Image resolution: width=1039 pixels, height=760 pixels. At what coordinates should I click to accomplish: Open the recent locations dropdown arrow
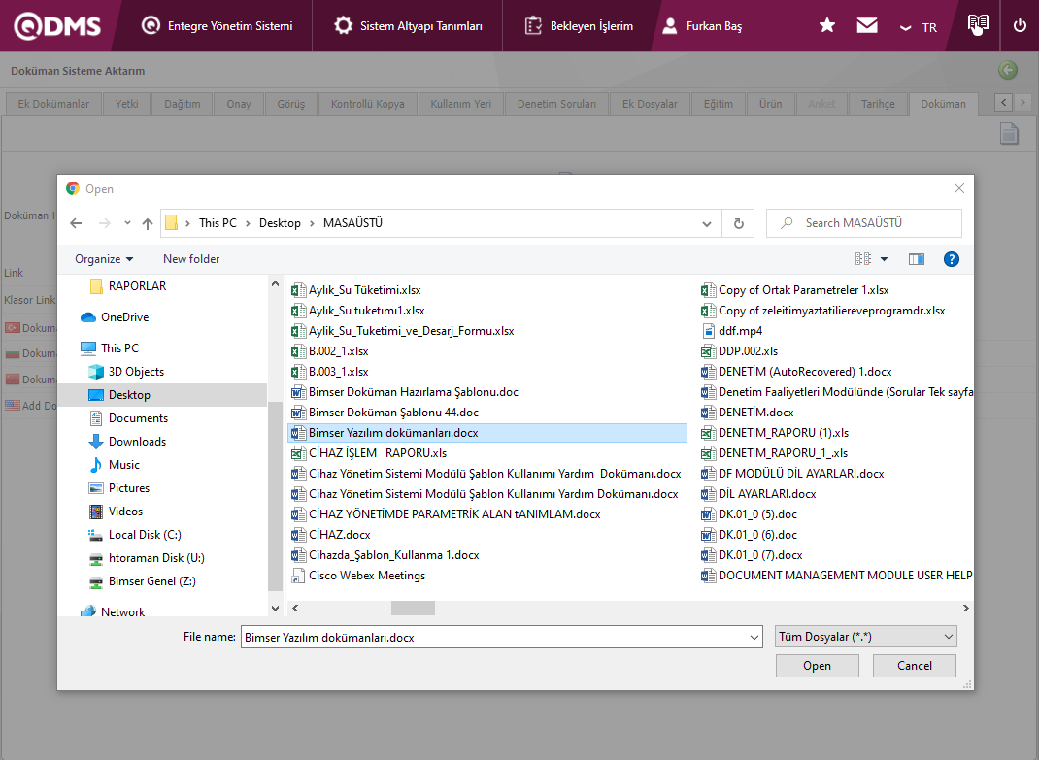point(127,223)
